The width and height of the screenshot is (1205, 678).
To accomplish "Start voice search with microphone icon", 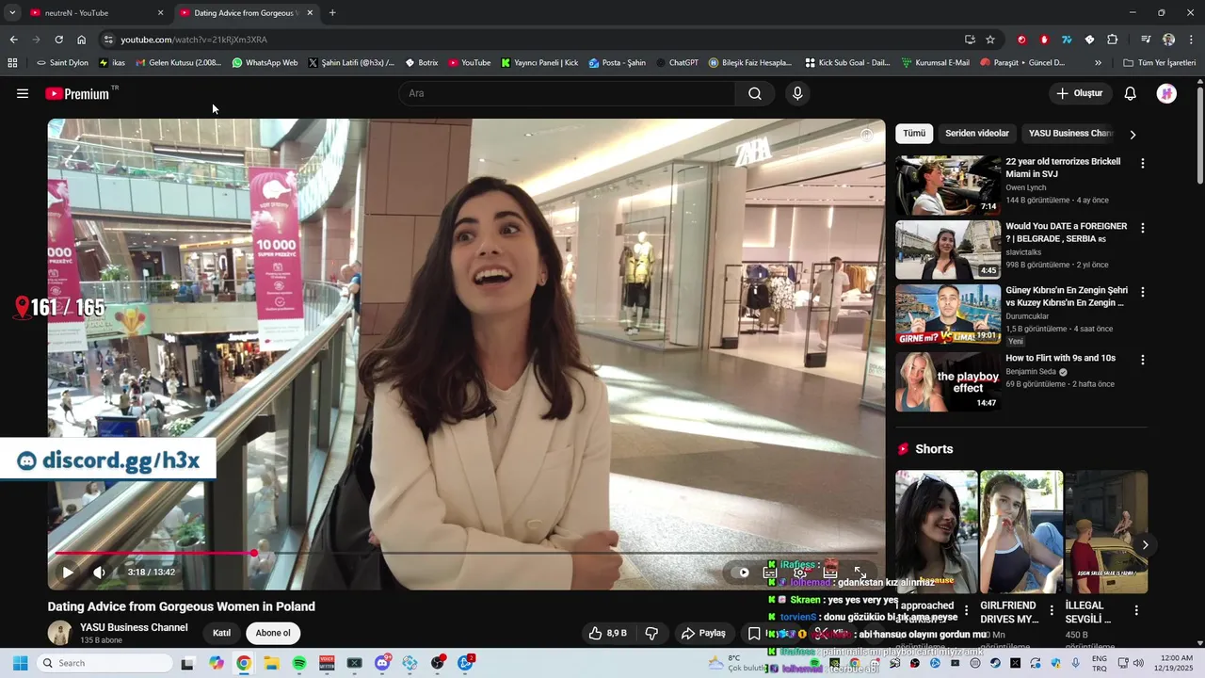I will coord(797,93).
